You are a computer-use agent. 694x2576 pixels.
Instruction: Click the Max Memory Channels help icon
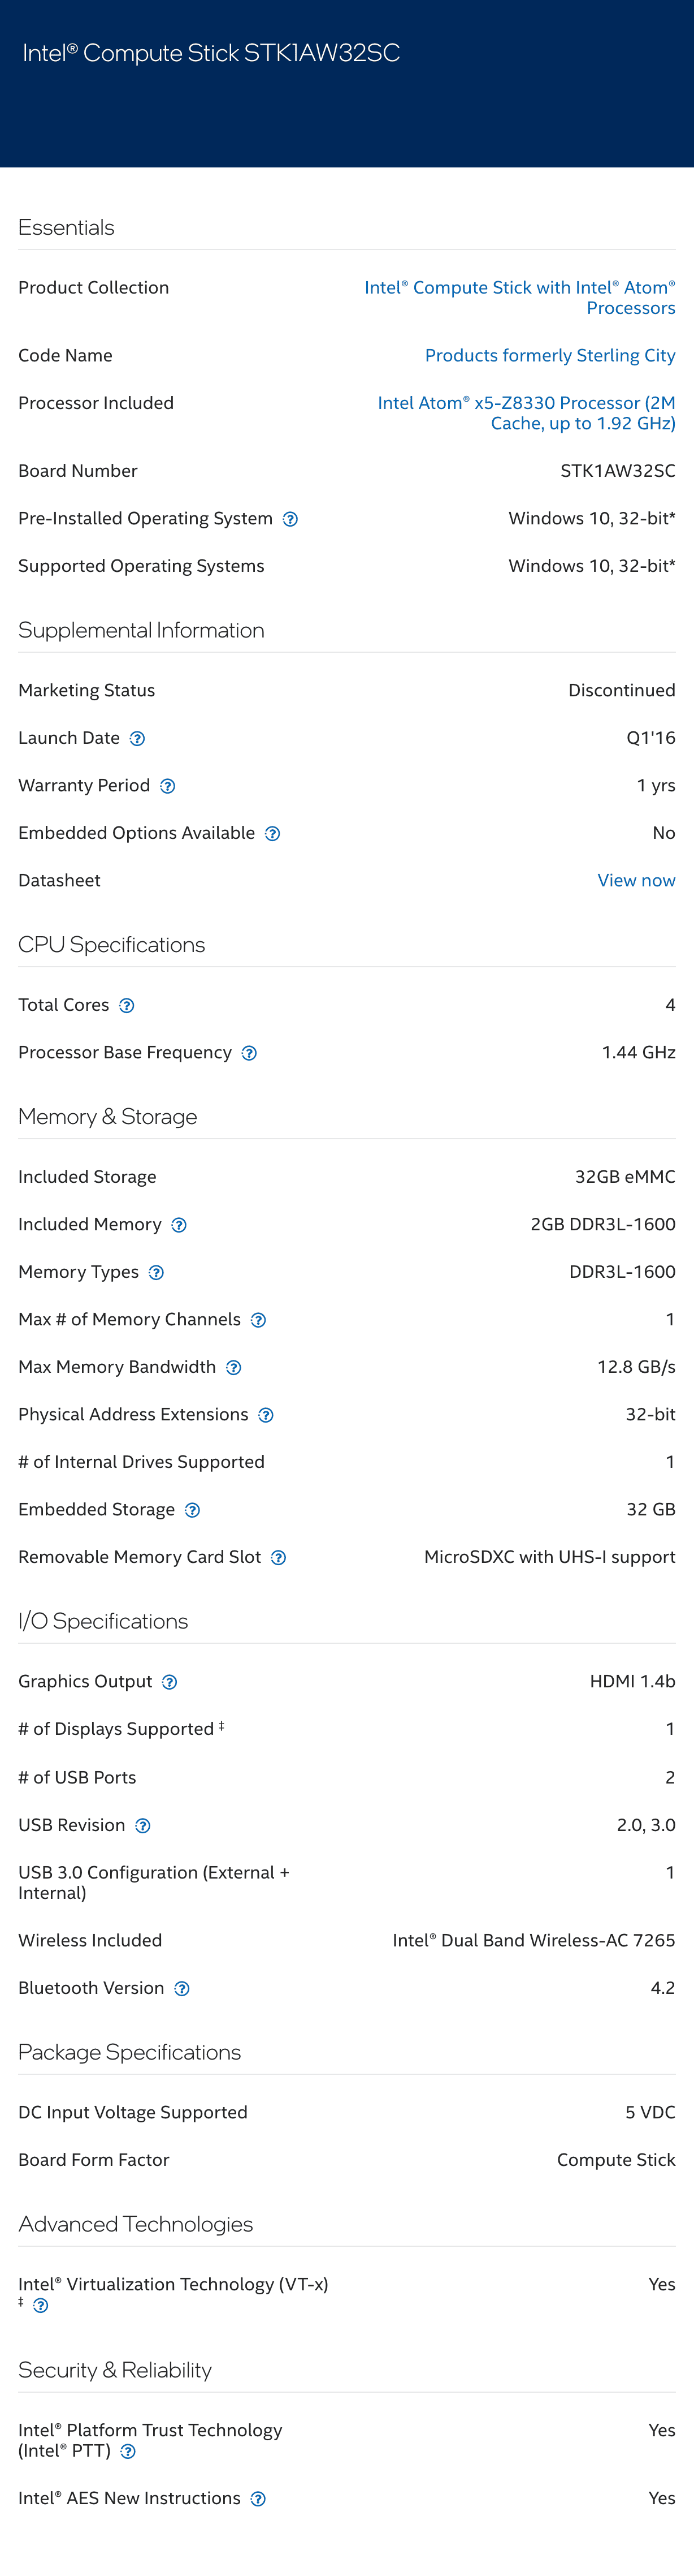pyautogui.click(x=259, y=1320)
